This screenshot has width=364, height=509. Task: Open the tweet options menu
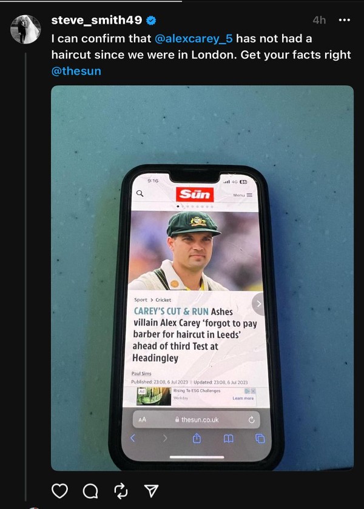click(343, 19)
